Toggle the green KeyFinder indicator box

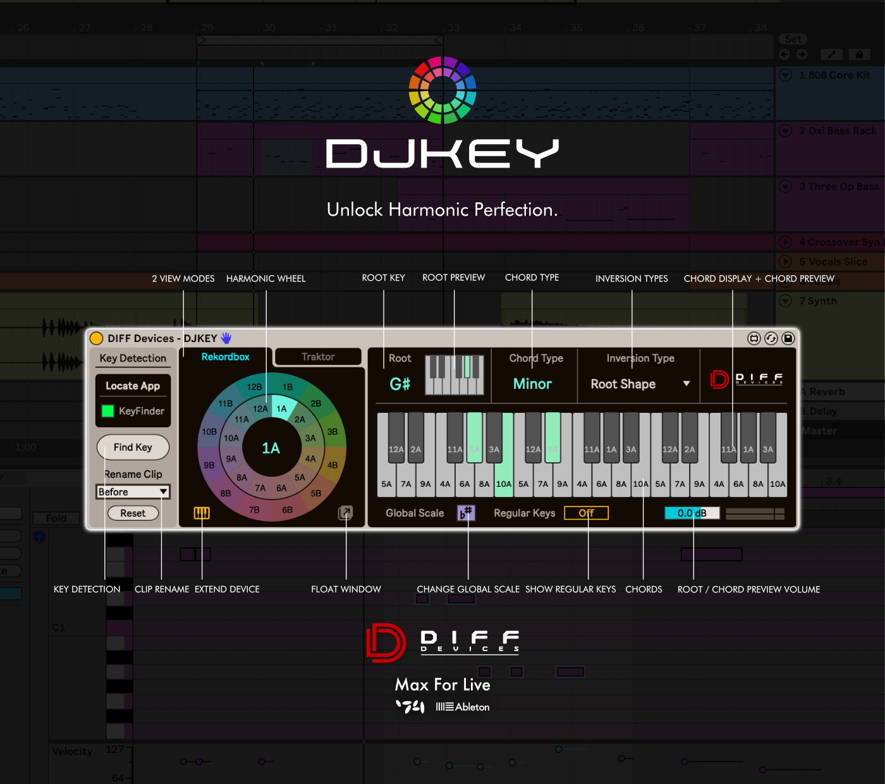pyautogui.click(x=108, y=411)
